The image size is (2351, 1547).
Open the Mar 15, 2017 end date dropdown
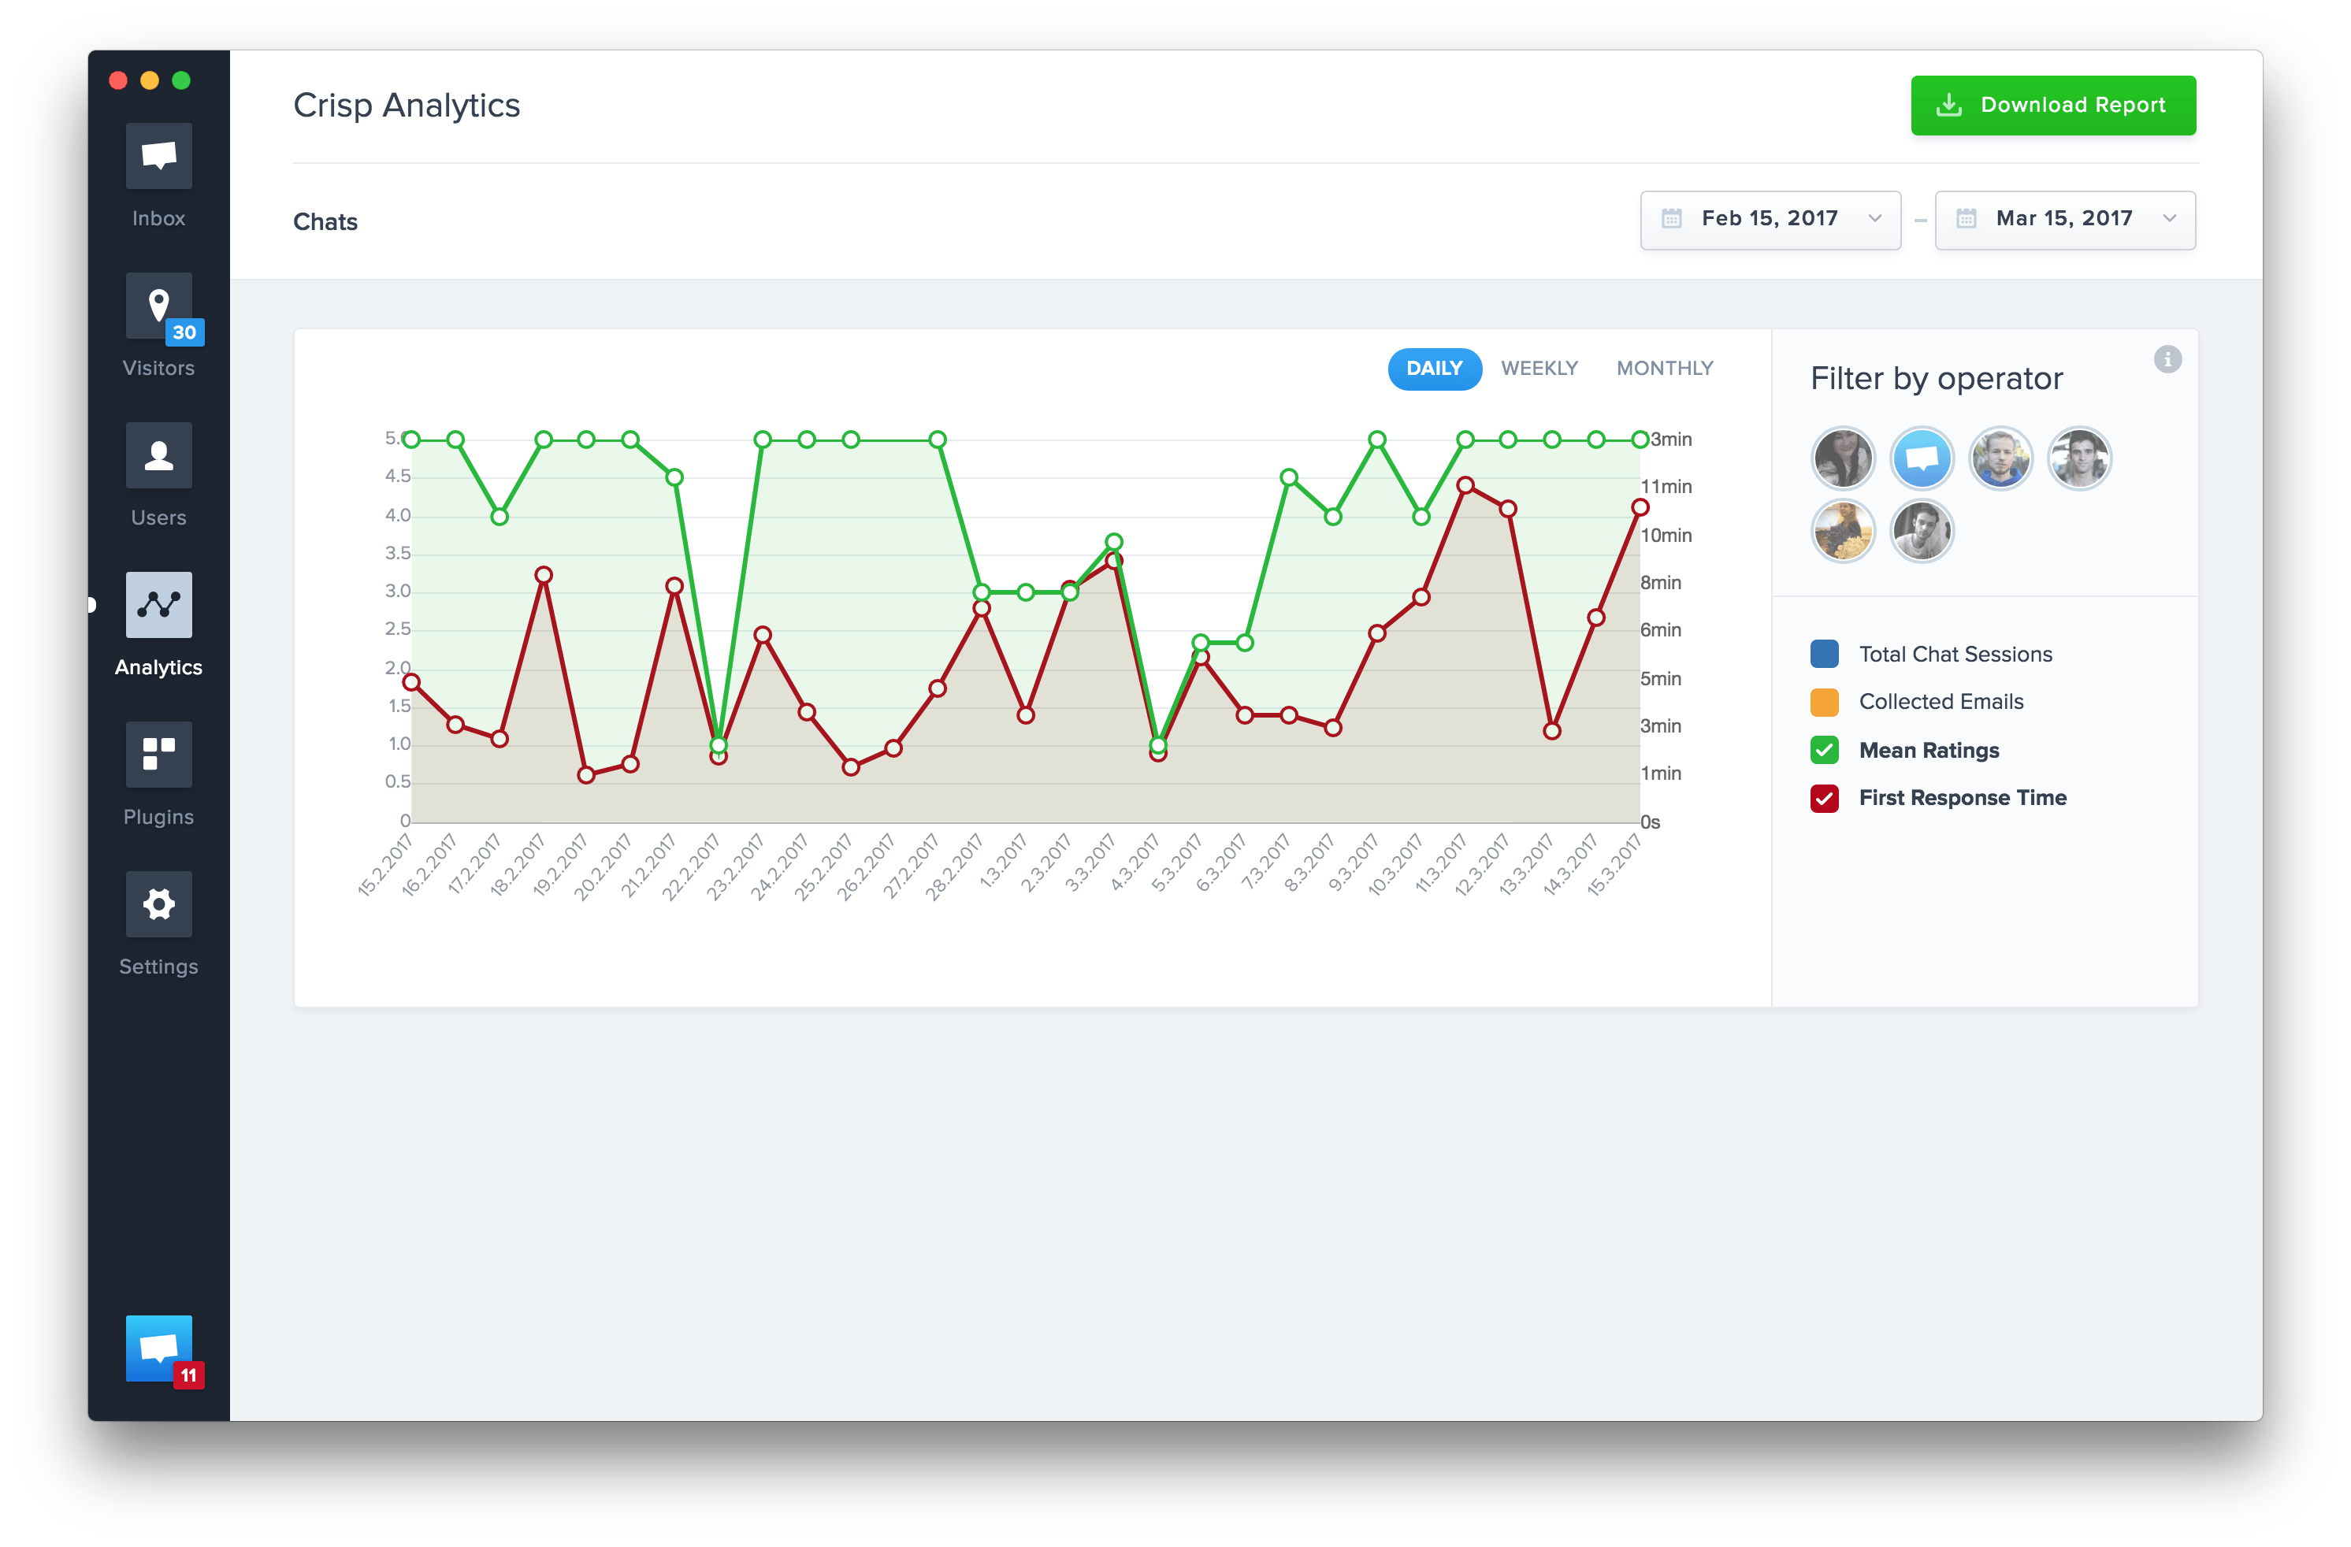(x=2064, y=219)
